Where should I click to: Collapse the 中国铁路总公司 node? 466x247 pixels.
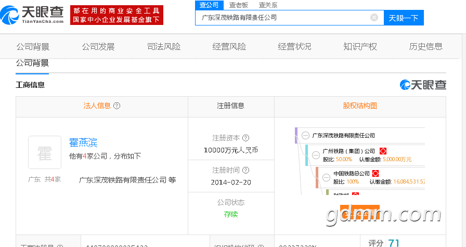point(326,177)
